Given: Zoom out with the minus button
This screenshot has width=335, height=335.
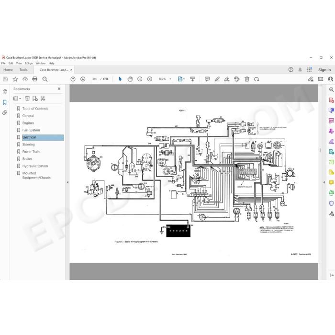Looking at the screenshot, I should click(140, 79).
